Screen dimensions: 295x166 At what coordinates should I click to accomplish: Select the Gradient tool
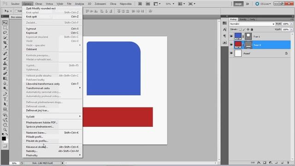click(x=5, y=78)
